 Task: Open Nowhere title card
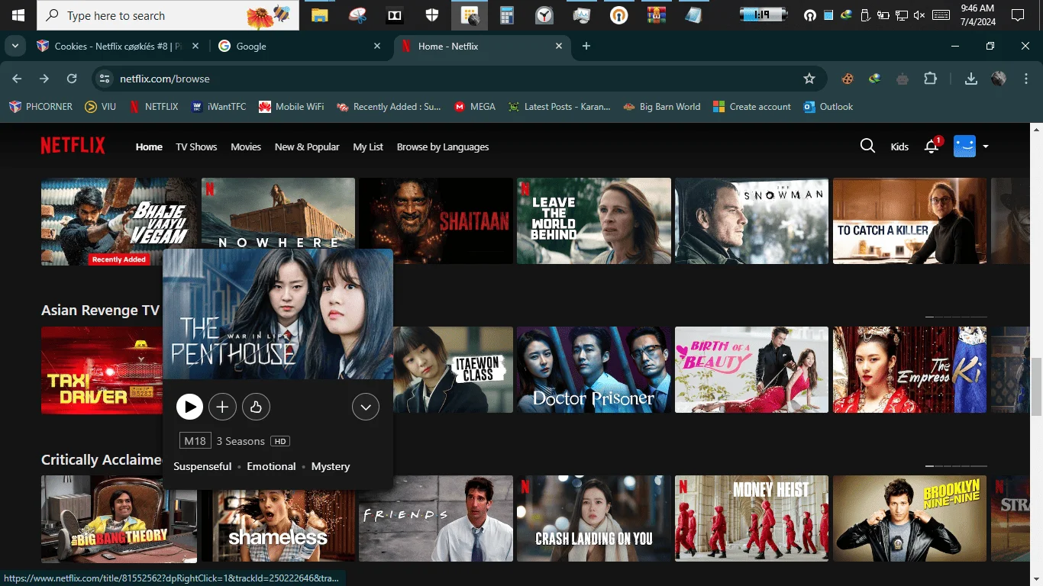coord(278,214)
